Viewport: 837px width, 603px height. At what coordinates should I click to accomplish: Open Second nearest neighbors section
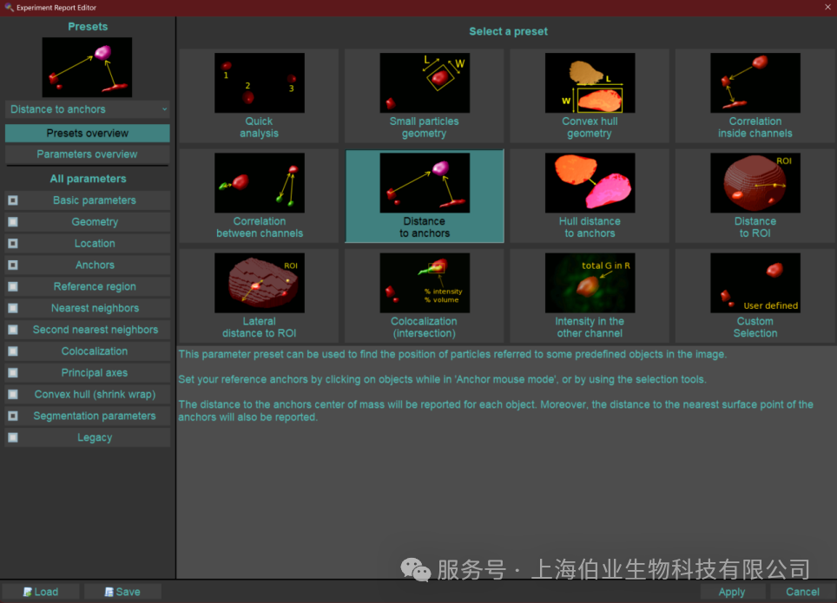[95, 330]
